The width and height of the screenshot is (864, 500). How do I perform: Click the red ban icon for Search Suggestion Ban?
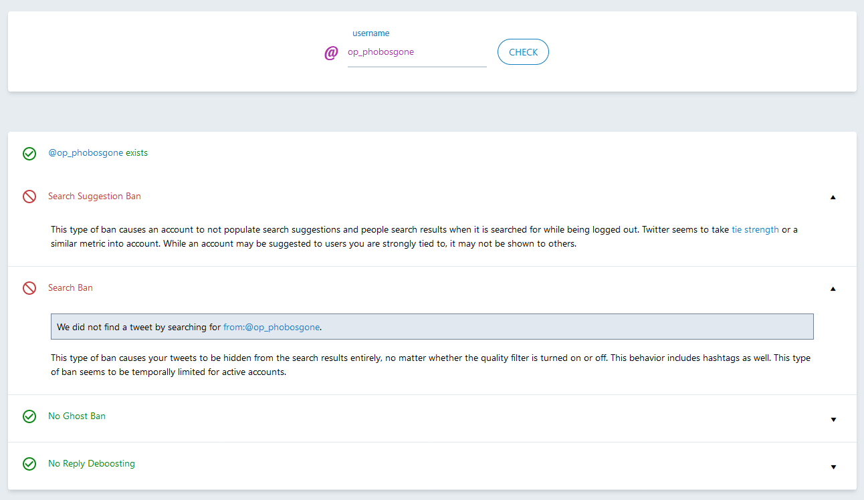tap(29, 197)
